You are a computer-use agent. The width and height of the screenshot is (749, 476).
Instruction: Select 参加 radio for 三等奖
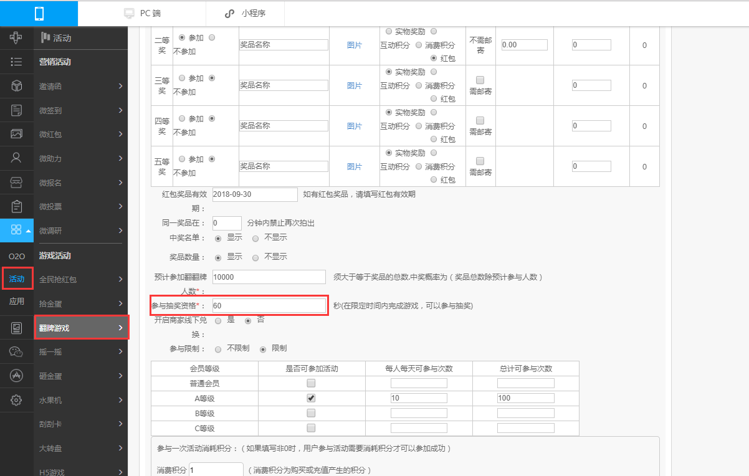(182, 78)
